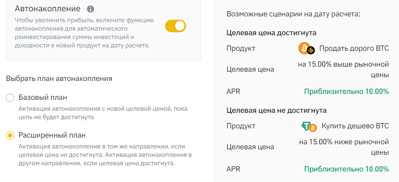Select the Базовый план radio button
The image size is (399, 182).
[x=10, y=98]
